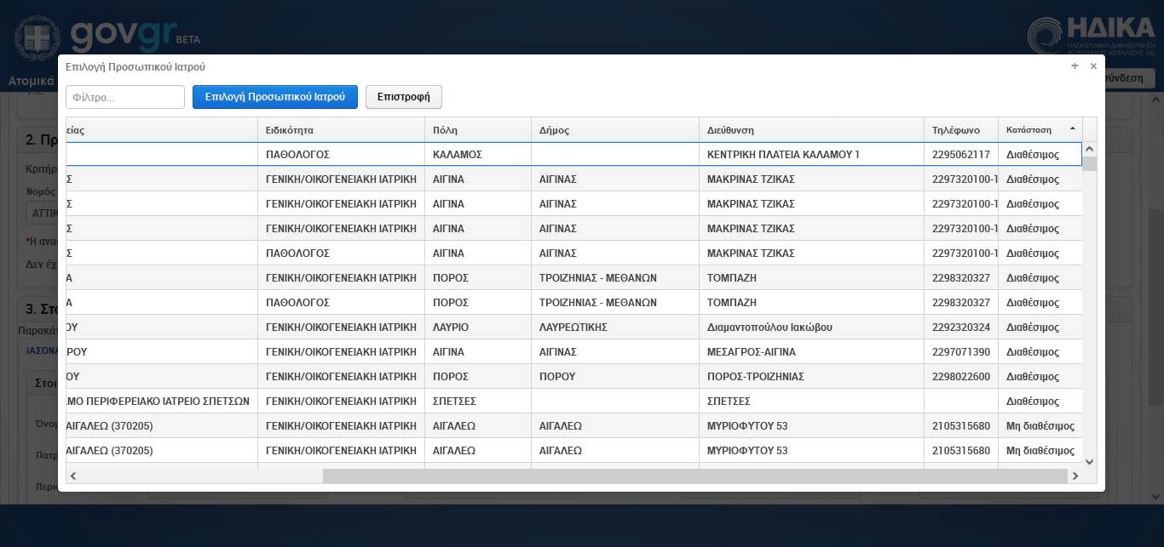Click the table scroll-up arrow

pyautogui.click(x=1089, y=150)
